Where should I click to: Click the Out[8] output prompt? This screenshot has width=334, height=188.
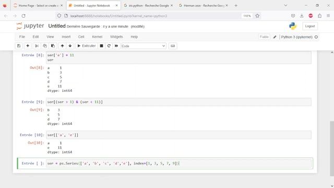click(37, 67)
